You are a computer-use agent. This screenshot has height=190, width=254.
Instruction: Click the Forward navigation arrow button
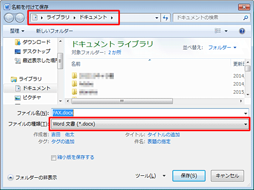point(20,18)
